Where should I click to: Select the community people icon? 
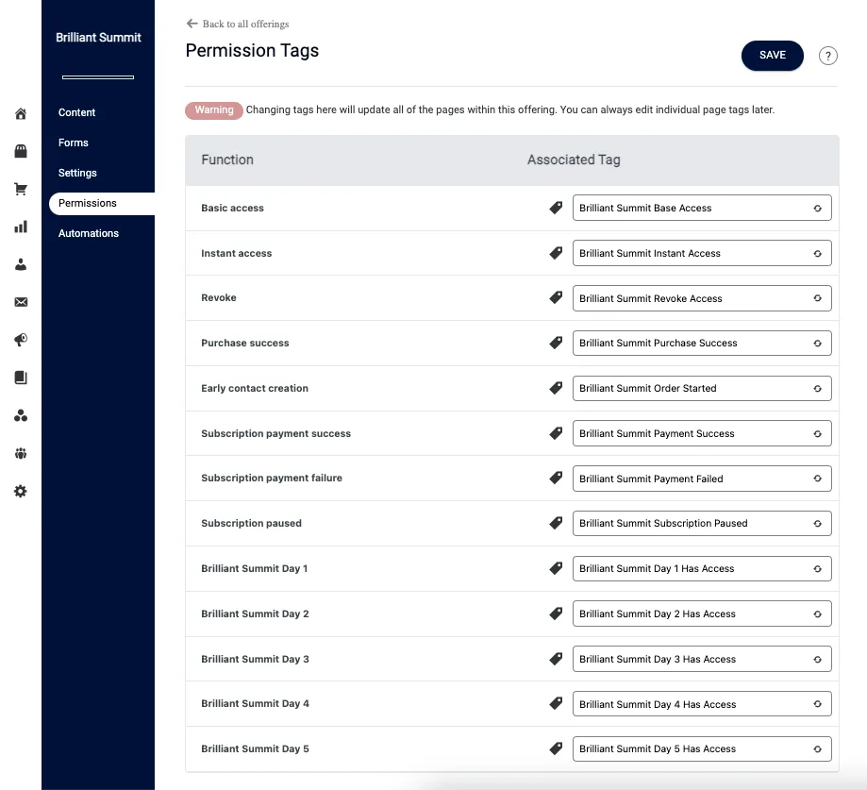pos(20,415)
